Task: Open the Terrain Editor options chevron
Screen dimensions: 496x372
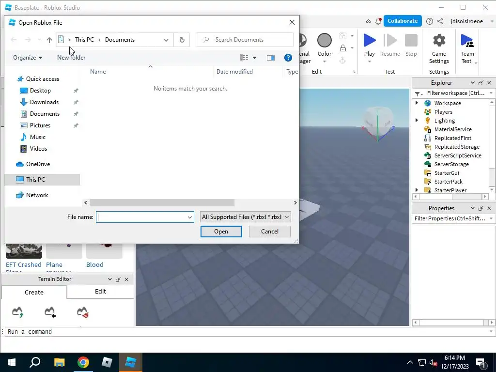Action: 110,279
